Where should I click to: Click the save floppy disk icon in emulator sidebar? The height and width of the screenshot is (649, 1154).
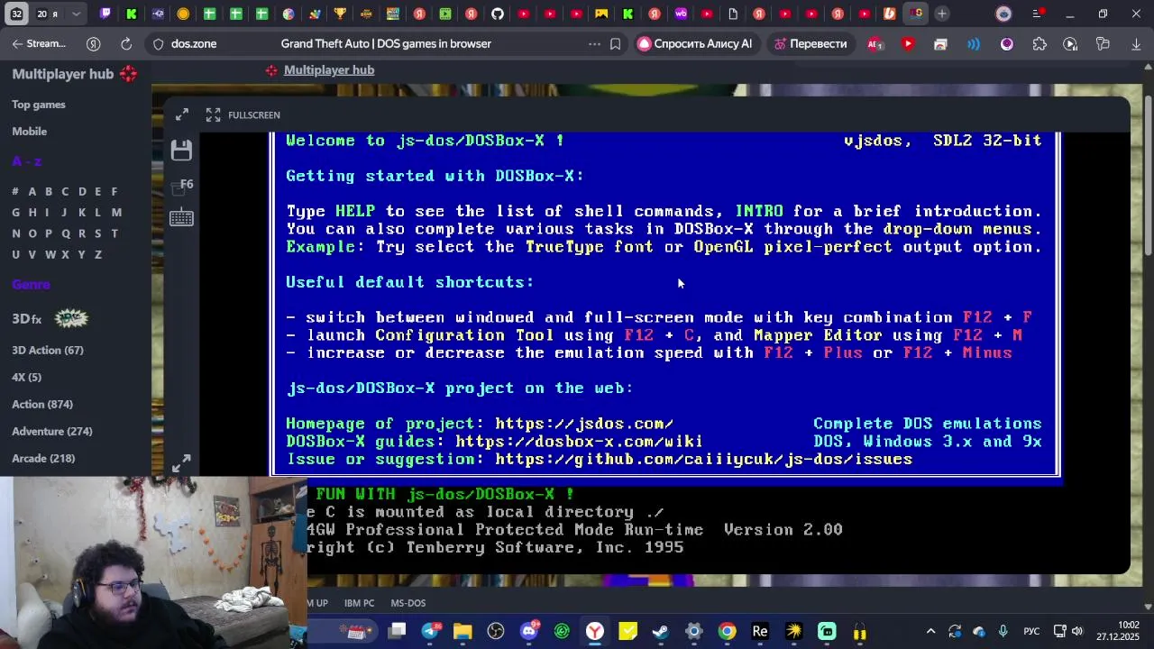[x=181, y=150]
